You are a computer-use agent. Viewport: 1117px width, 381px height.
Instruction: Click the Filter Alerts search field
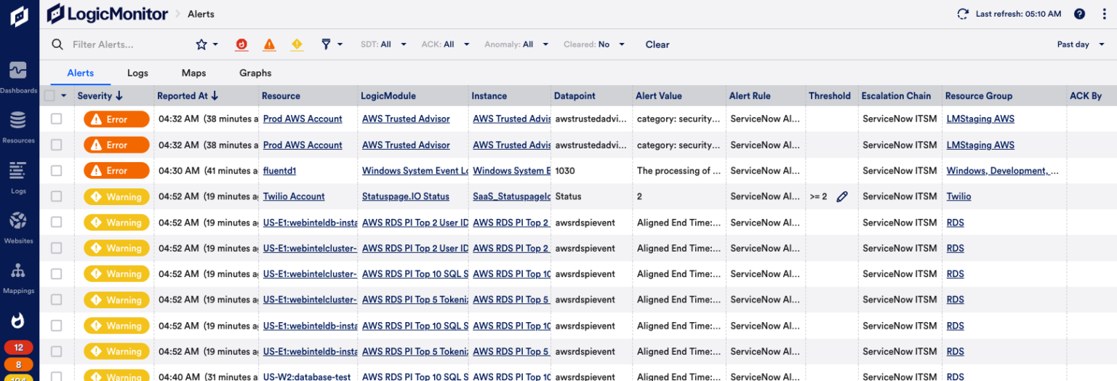124,44
